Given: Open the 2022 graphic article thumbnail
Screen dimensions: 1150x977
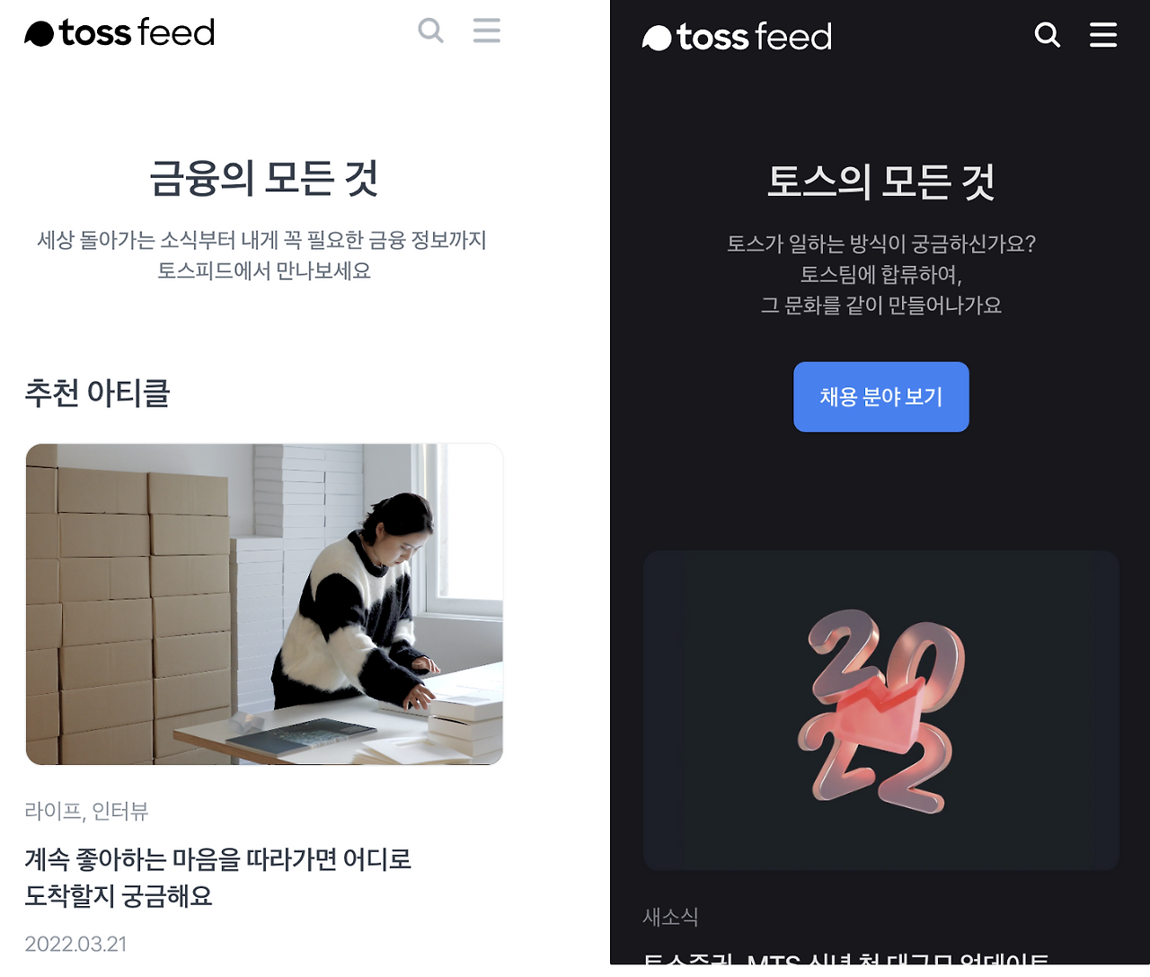Looking at the screenshot, I should coord(881,710).
